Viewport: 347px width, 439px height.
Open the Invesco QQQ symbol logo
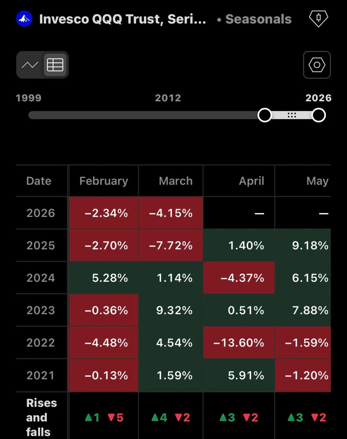(24, 19)
